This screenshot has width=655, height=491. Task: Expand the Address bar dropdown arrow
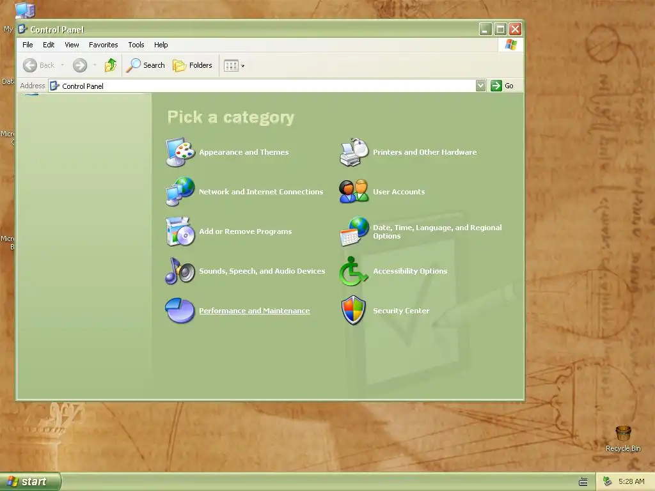click(x=481, y=86)
